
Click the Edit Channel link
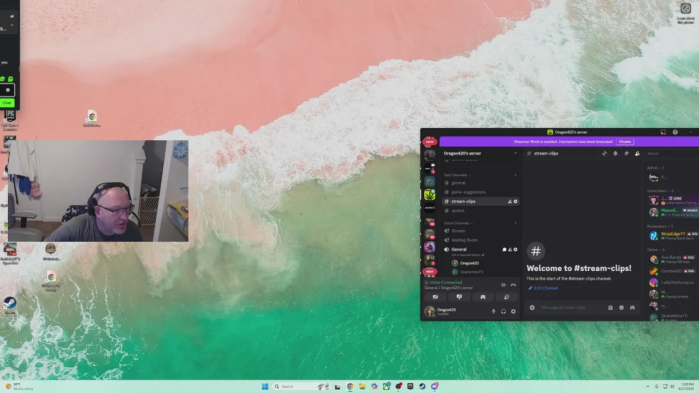point(543,288)
